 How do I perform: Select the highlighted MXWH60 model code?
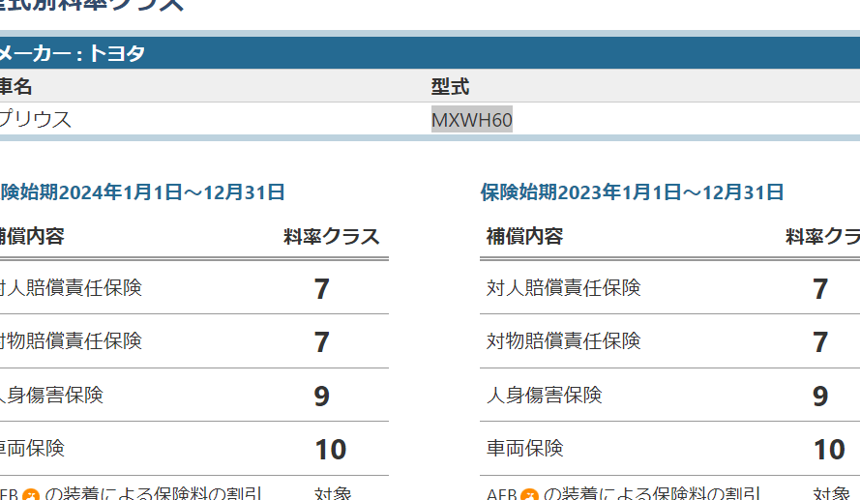coord(472,120)
